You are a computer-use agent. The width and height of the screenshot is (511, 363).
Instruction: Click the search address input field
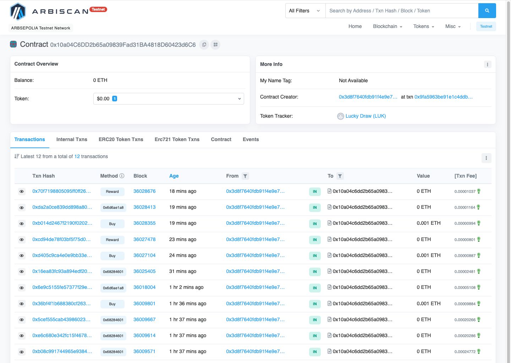click(x=402, y=11)
